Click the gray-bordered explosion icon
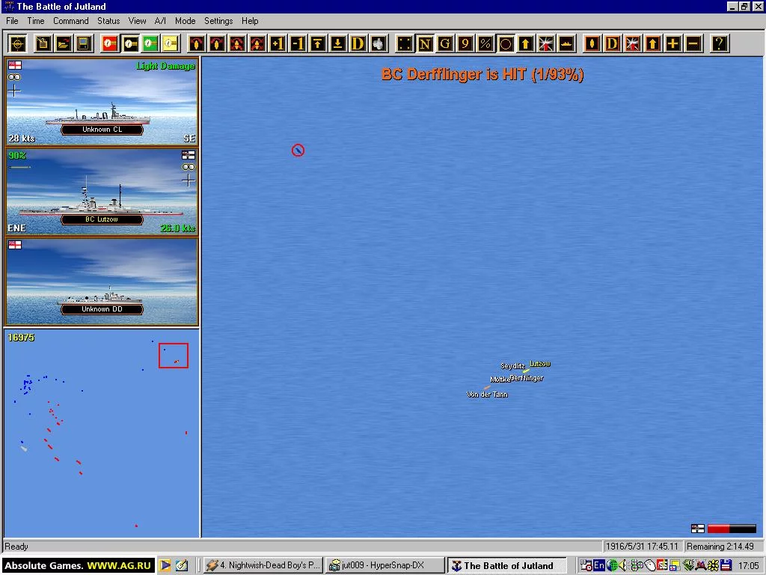This screenshot has width=766, height=575. click(545, 44)
